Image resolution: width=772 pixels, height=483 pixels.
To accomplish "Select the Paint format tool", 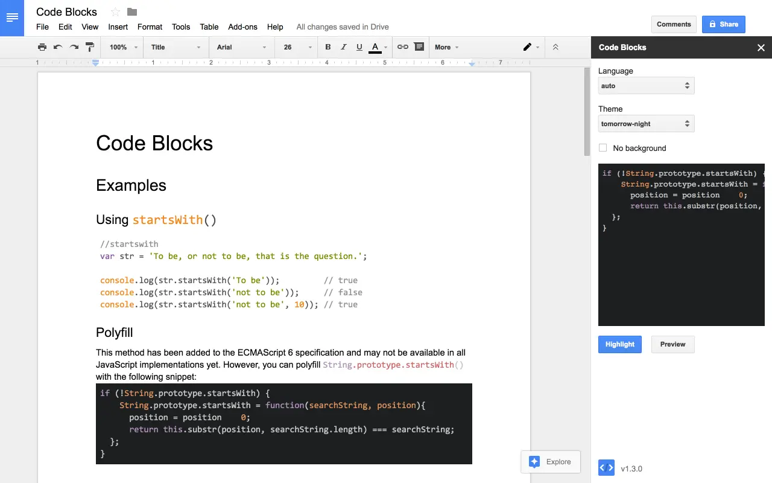I will (89, 47).
